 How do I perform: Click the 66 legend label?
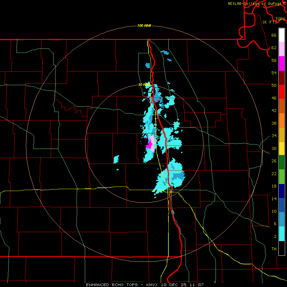pyautogui.click(x=274, y=35)
